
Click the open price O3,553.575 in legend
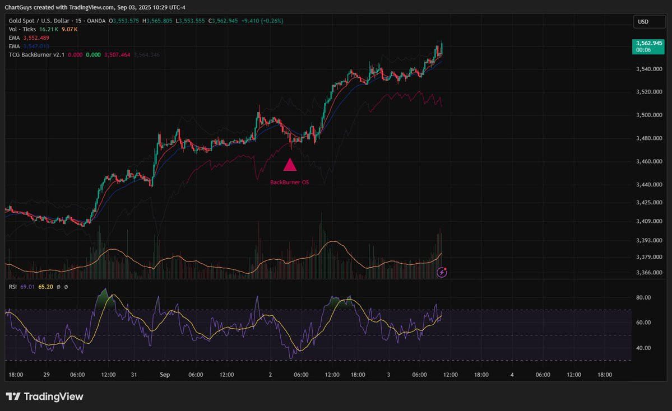pos(124,21)
